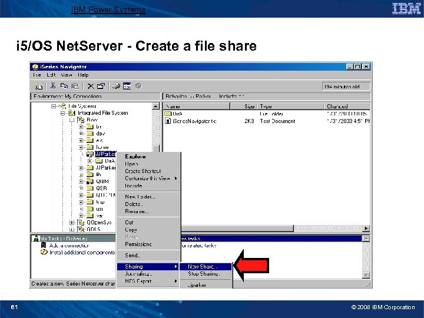Image resolution: width=424 pixels, height=318 pixels.
Task: Collapse the File Systems tree node
Action: point(54,106)
